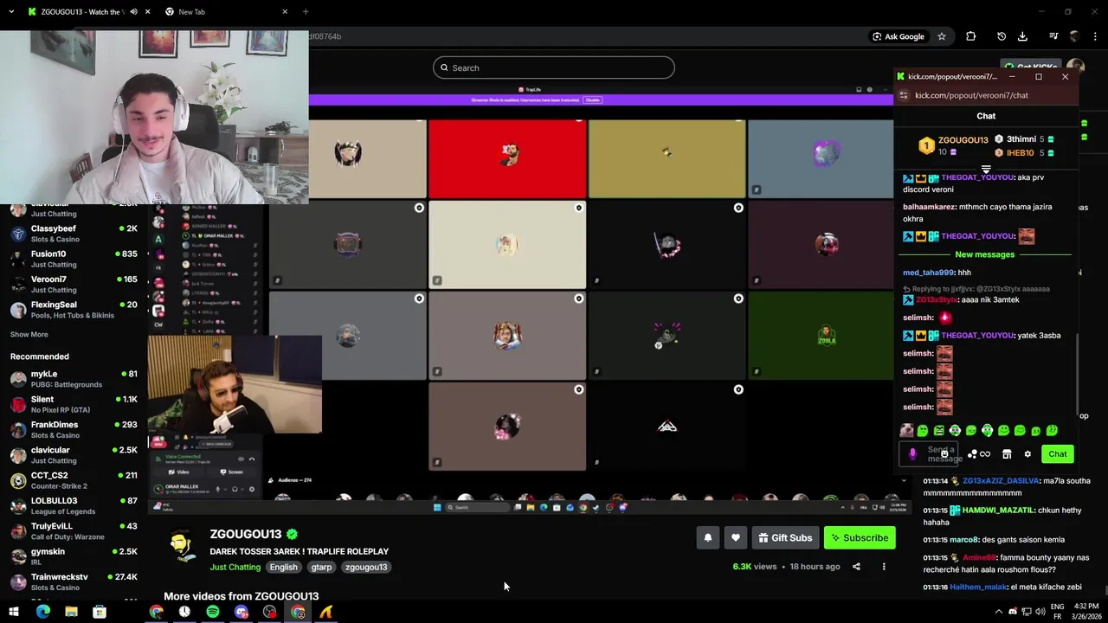Click Ask Google in the address bar
The width and height of the screenshot is (1108, 623).
point(899,36)
